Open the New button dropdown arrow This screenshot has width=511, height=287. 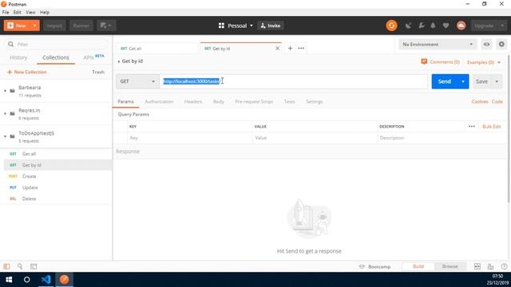click(34, 26)
